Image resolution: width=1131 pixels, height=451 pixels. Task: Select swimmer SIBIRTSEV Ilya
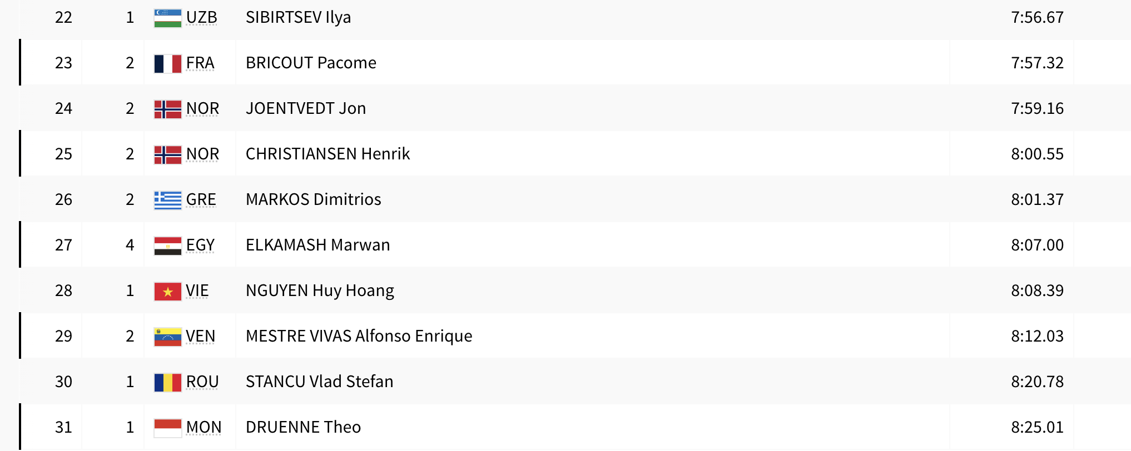point(298,18)
